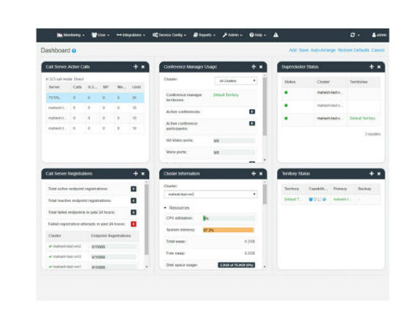Click the System memory usage bar

pyautogui.click(x=229, y=230)
